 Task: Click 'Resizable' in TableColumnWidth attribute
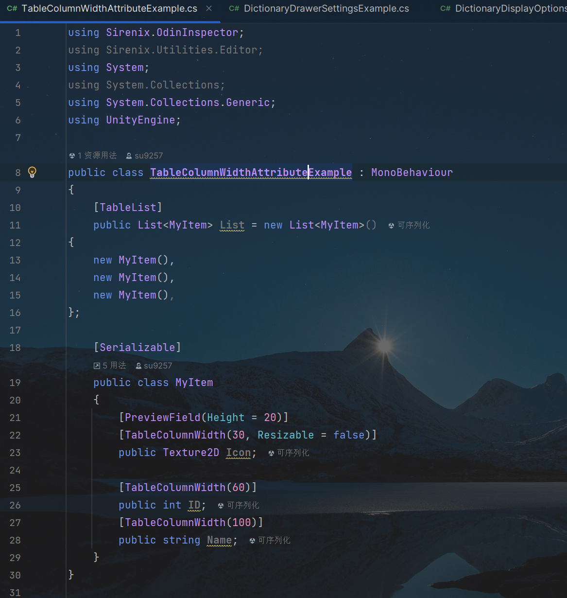tap(286, 435)
